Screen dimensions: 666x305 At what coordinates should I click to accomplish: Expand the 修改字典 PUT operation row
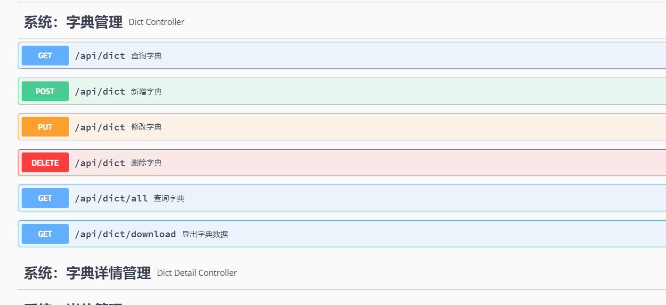tap(342, 127)
